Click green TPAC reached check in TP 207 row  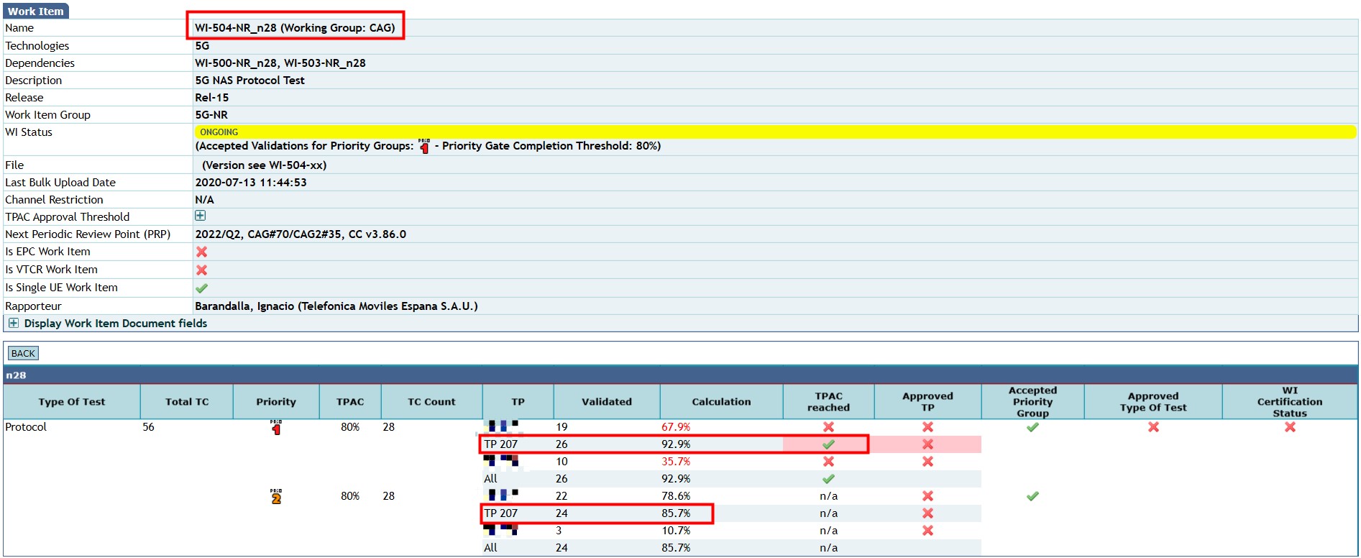[x=828, y=444]
